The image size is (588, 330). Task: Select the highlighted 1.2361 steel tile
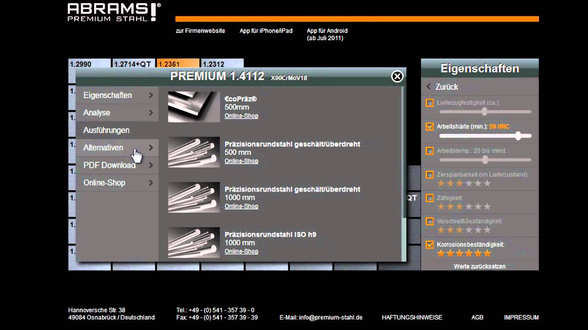point(178,64)
